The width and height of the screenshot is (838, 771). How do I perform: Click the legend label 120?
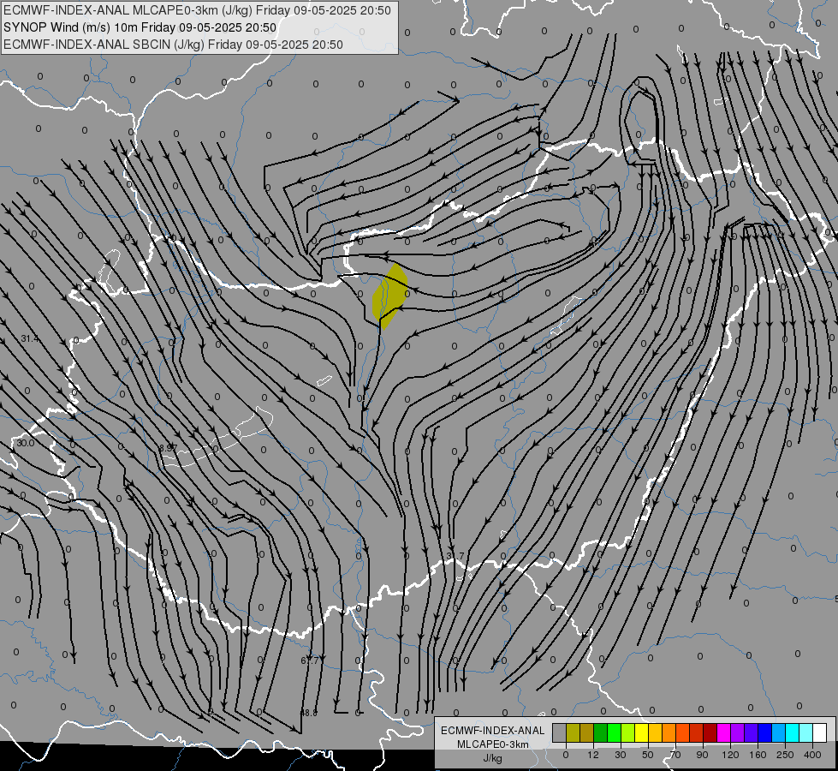pyautogui.click(x=730, y=755)
